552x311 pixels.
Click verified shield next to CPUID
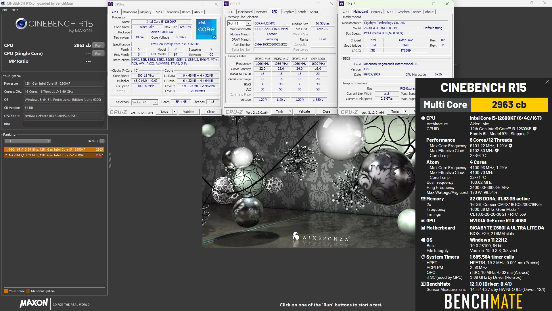[535, 129]
